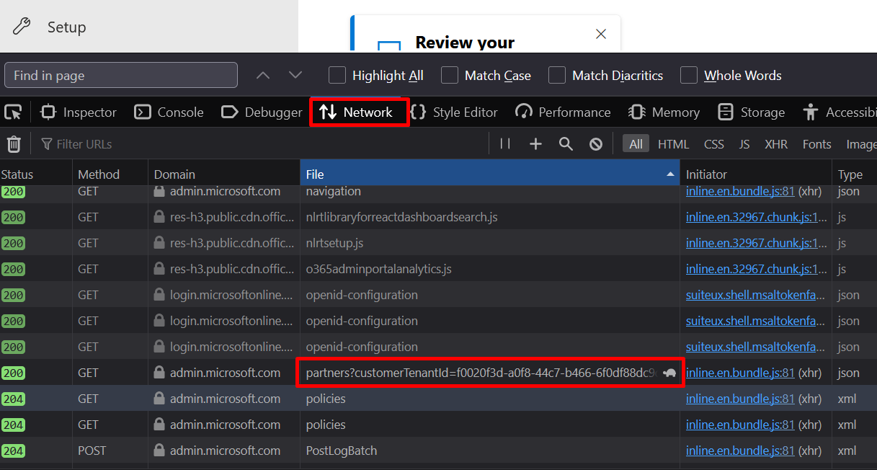
Task: Filter requests by CSS
Action: click(714, 144)
